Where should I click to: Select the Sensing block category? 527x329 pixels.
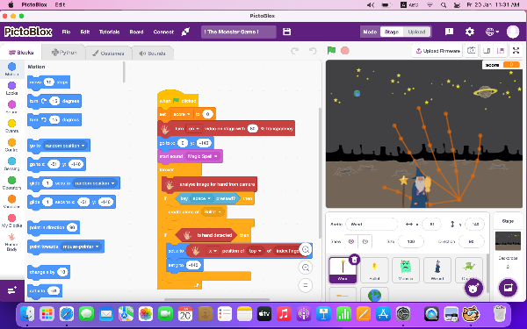pyautogui.click(x=11, y=164)
